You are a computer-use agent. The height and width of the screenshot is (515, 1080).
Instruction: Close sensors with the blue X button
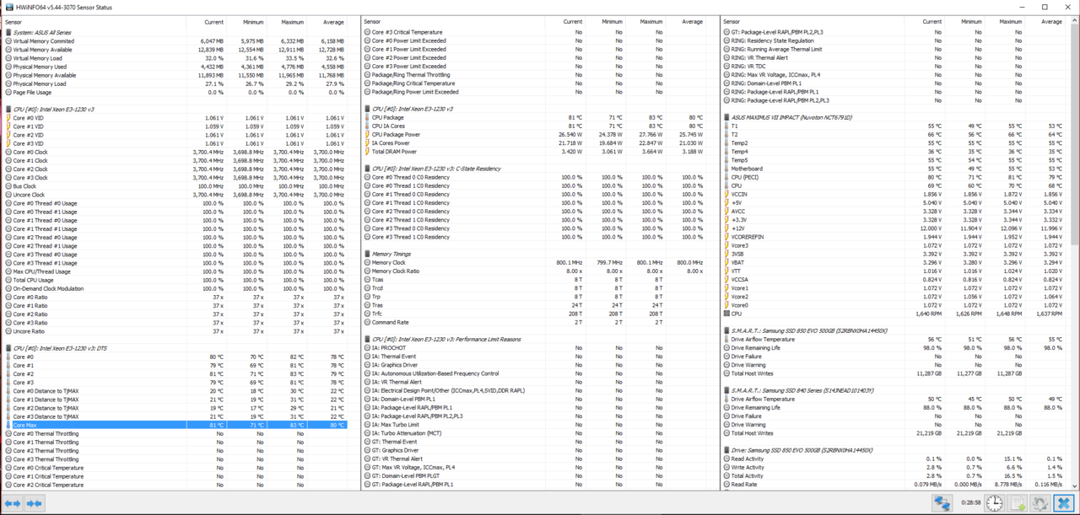tap(1063, 503)
